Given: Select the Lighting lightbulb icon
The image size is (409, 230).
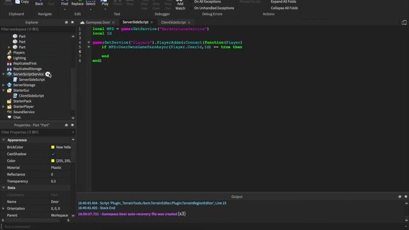Looking at the screenshot, I should point(10,58).
